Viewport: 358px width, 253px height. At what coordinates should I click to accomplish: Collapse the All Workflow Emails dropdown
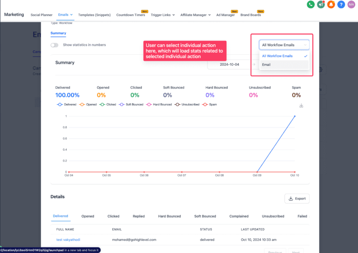coord(284,45)
